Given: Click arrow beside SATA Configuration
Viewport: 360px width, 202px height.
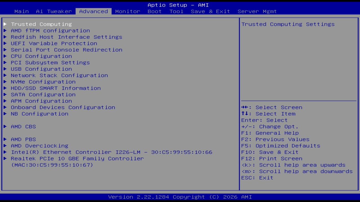Looking at the screenshot, I should point(5,95).
